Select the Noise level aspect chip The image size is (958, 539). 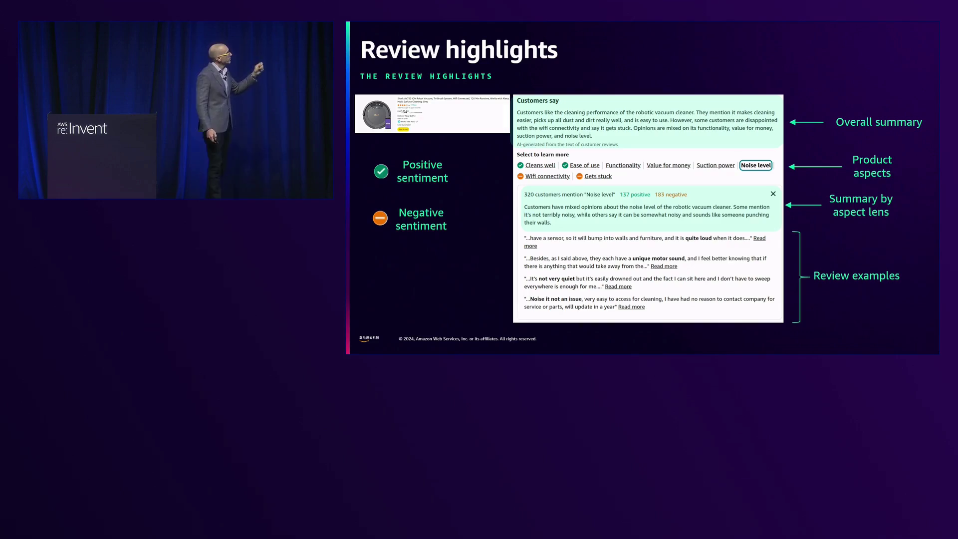(x=755, y=165)
